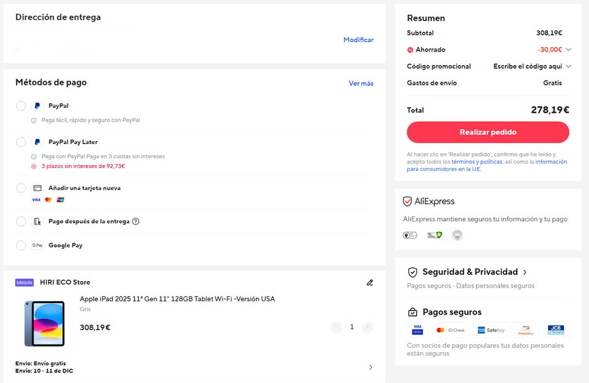Image resolution: width=589 pixels, height=383 pixels.
Task: Click the Visa Secure badge under Pagos seguros
Action: coord(417,329)
